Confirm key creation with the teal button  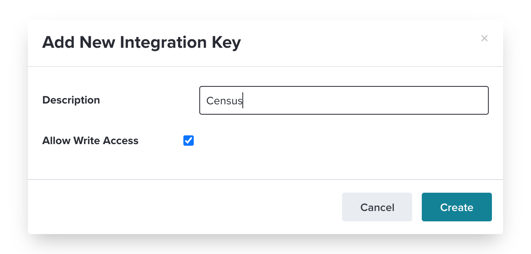(x=456, y=207)
